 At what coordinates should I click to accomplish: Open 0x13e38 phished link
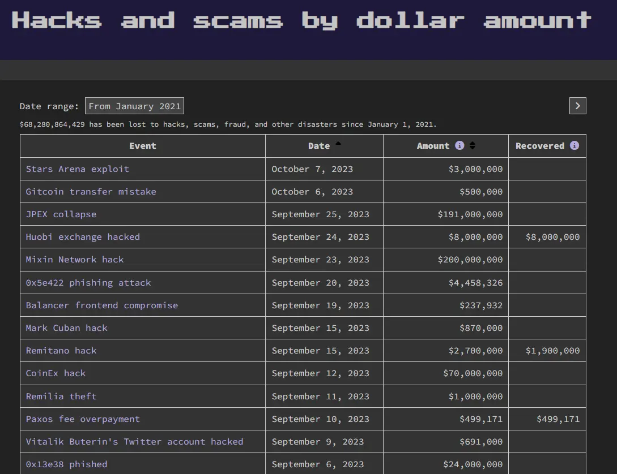tap(66, 464)
